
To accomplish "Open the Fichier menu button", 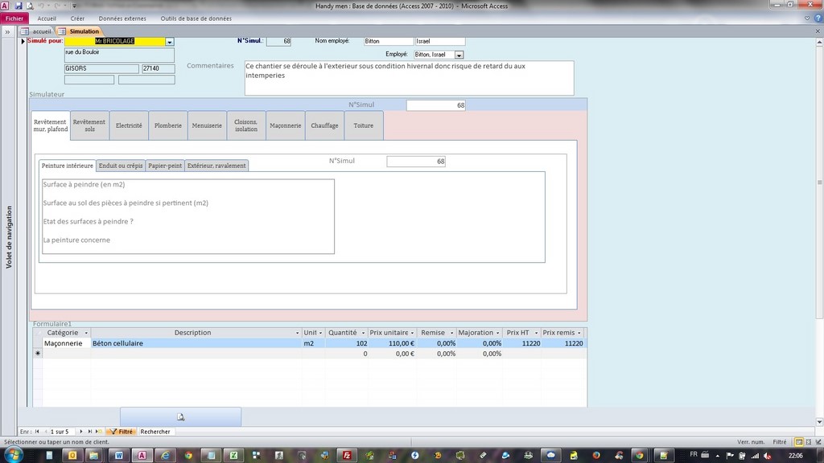I will 14,18.
